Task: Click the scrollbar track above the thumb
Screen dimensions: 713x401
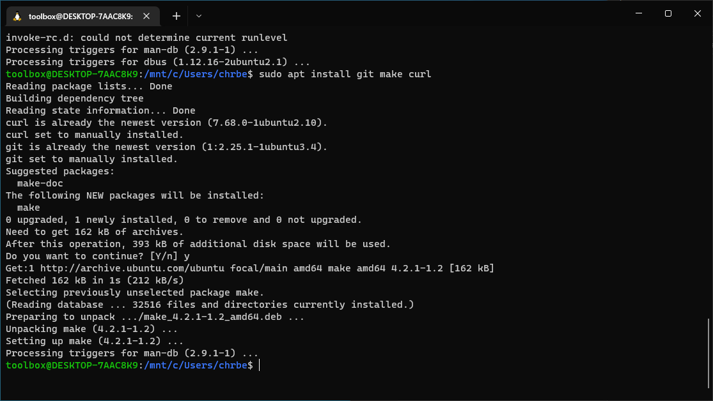Action: click(x=709, y=172)
